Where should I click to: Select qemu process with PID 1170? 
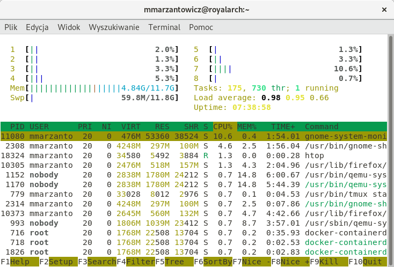tap(194, 184)
